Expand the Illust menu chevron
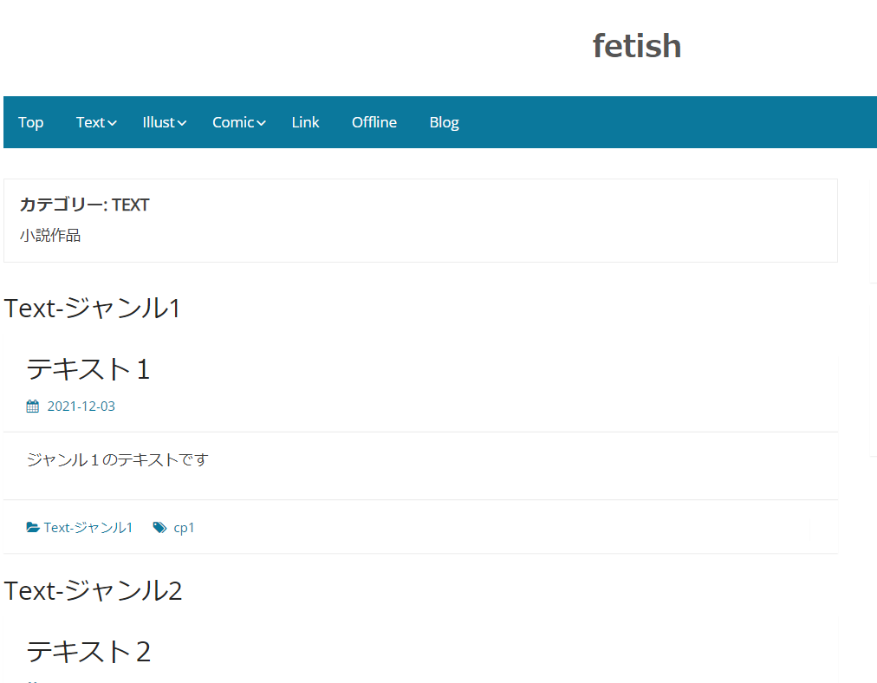The height and width of the screenshot is (683, 877). pos(182,123)
